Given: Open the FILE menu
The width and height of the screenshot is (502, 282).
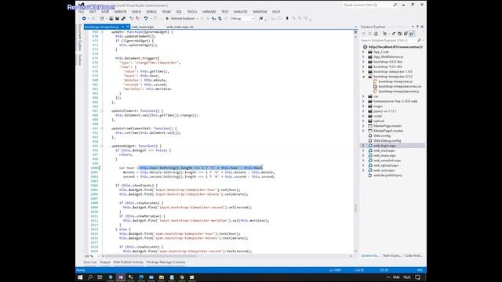Looking at the screenshot, I should click(81, 12).
